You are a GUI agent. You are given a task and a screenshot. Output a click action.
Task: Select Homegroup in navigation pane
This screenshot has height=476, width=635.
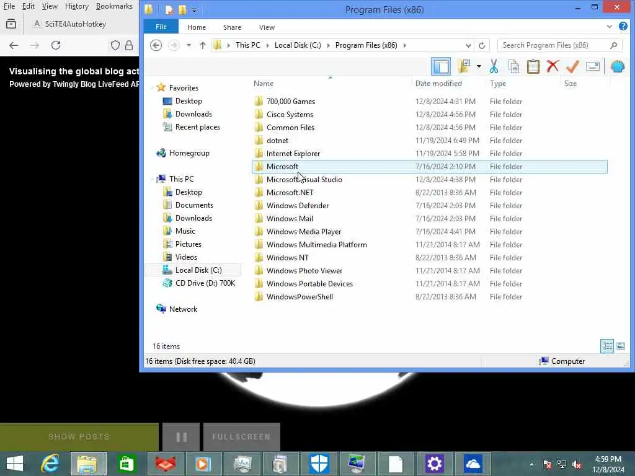click(189, 153)
